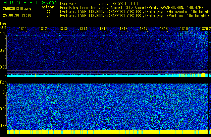Click the date stamp 25.06.30 13:10
211x137 pixels.
coord(17,15)
